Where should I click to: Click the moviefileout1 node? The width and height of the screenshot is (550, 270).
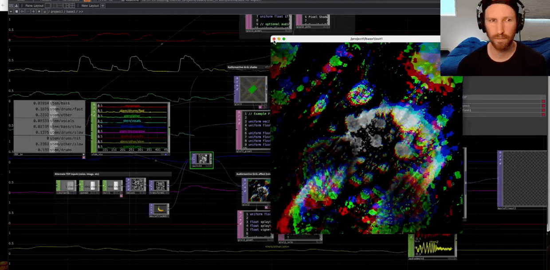525,178
